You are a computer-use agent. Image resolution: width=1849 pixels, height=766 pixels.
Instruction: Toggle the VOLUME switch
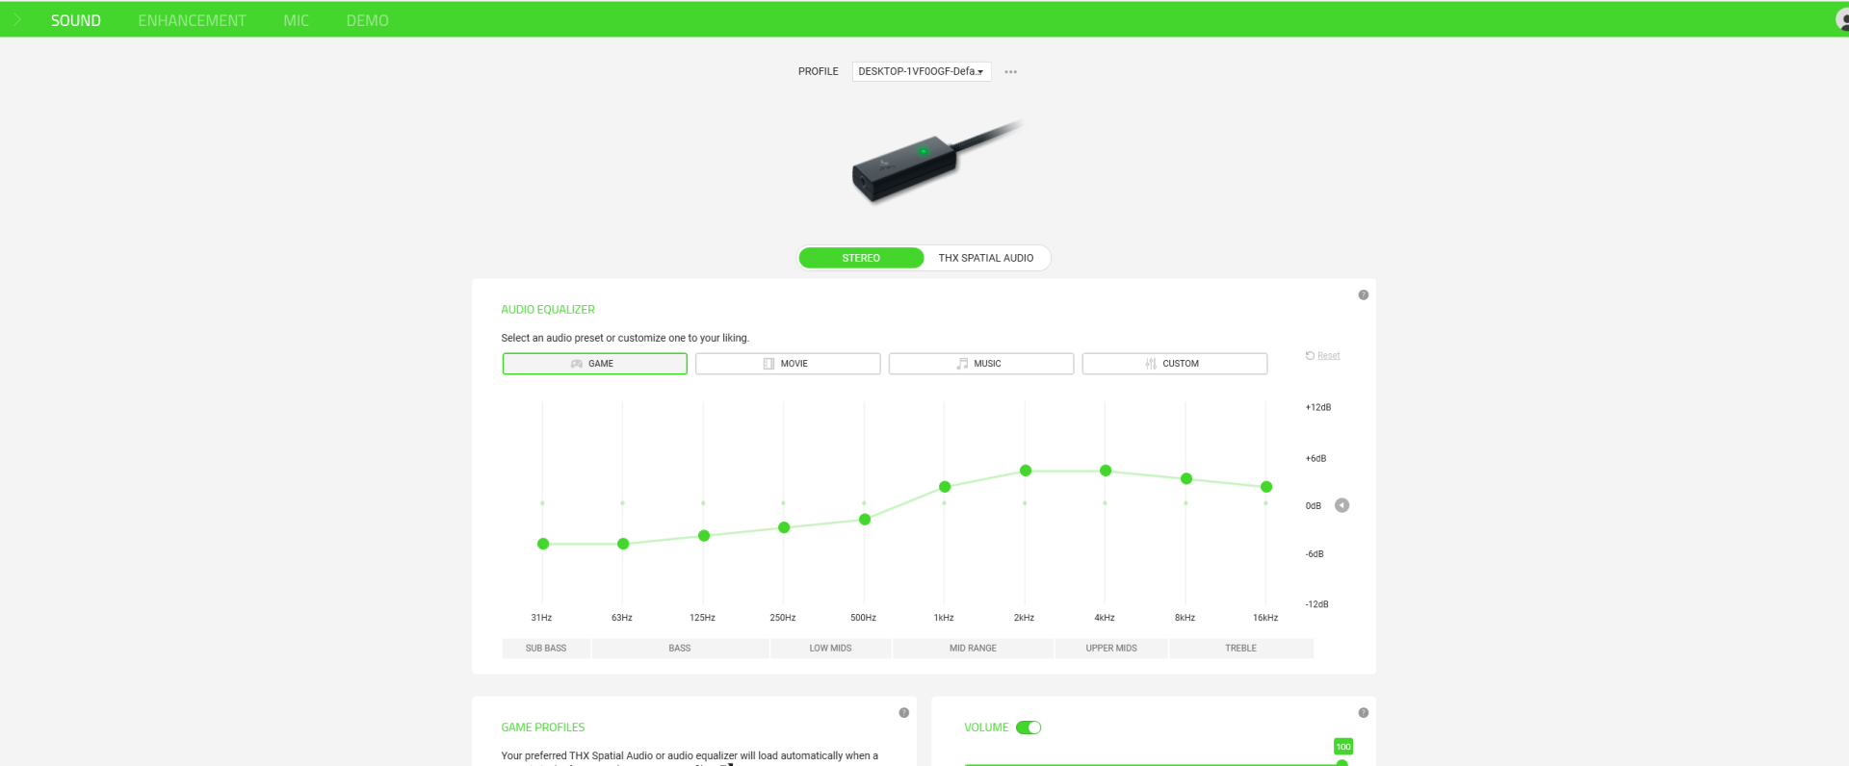[1029, 728]
